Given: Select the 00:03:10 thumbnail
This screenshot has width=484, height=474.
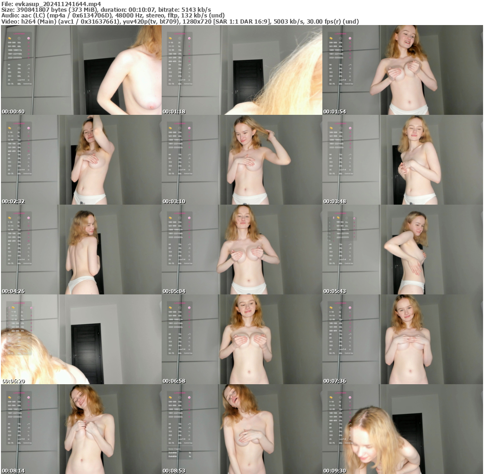Looking at the screenshot, I should click(x=242, y=160).
